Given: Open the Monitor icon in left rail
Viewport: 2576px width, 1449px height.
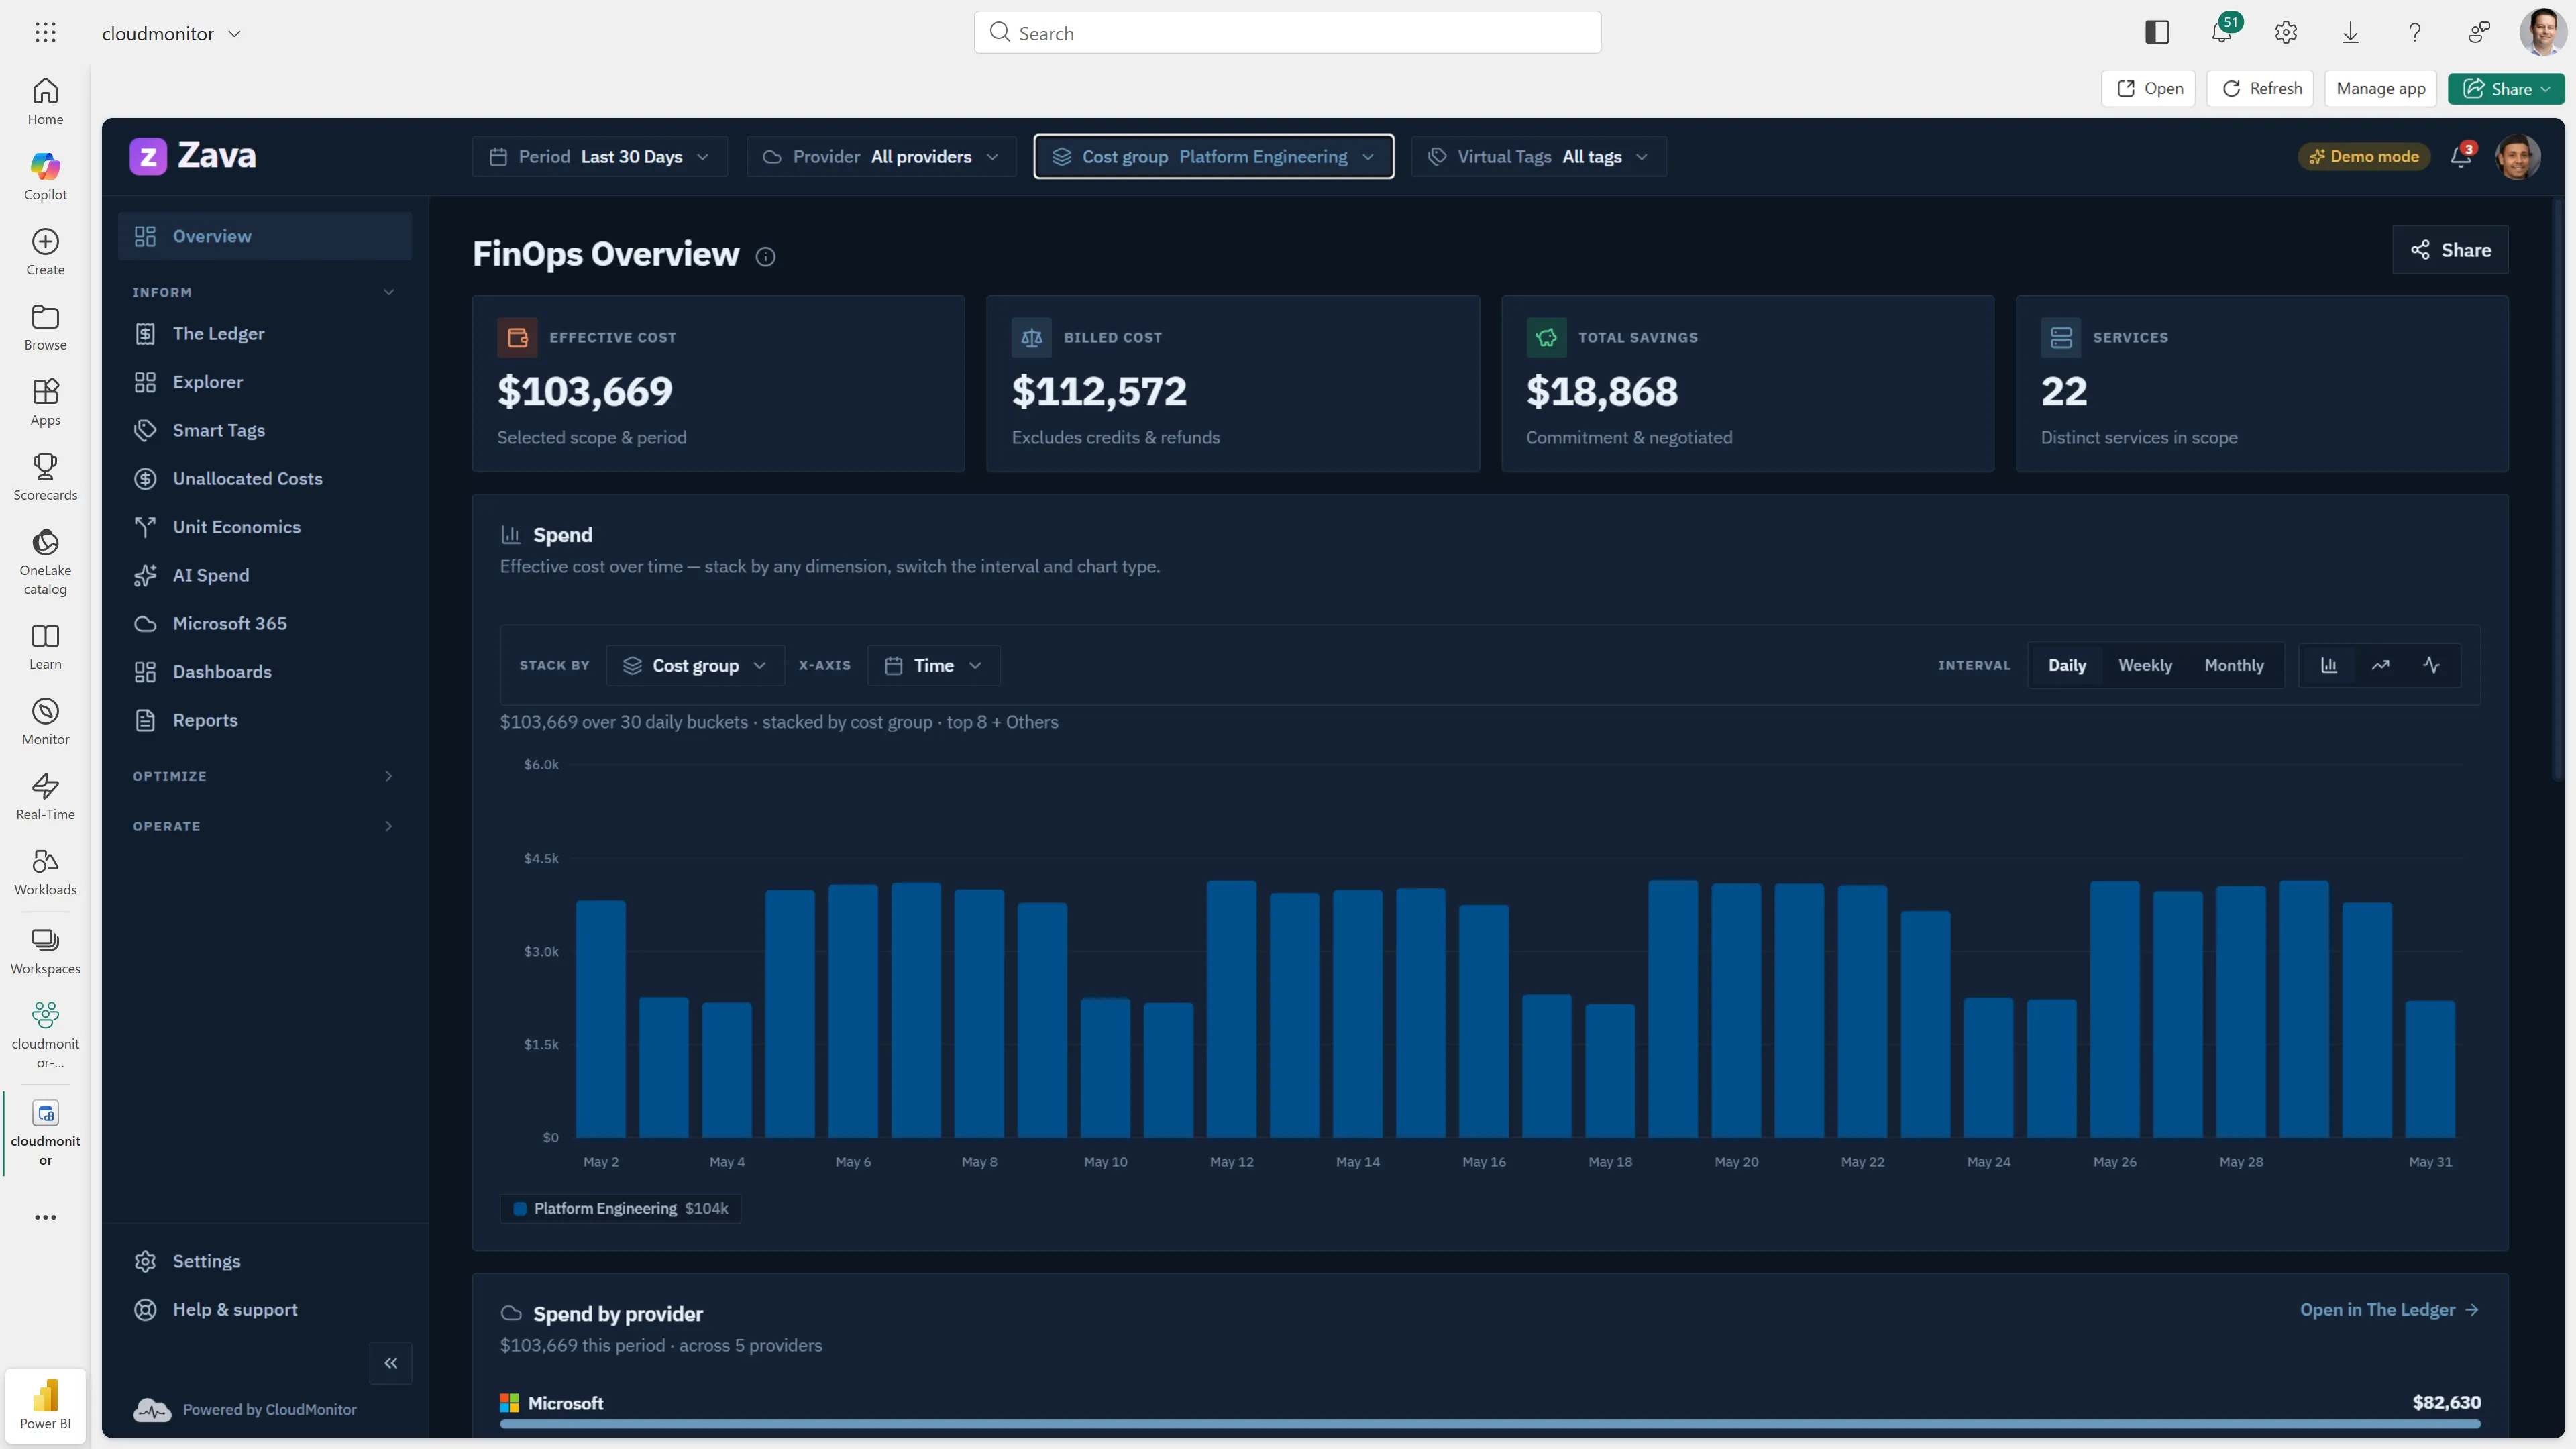Looking at the screenshot, I should (45, 711).
